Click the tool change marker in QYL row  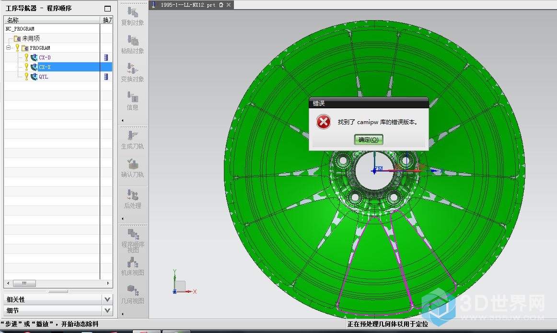tap(106, 77)
